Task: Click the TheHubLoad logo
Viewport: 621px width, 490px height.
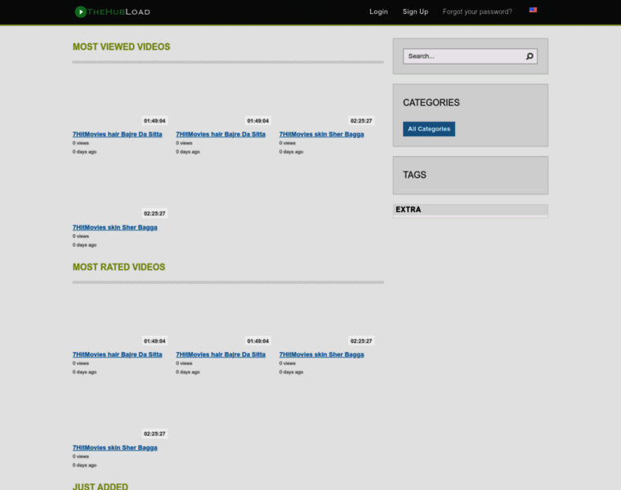Action: coord(113,12)
